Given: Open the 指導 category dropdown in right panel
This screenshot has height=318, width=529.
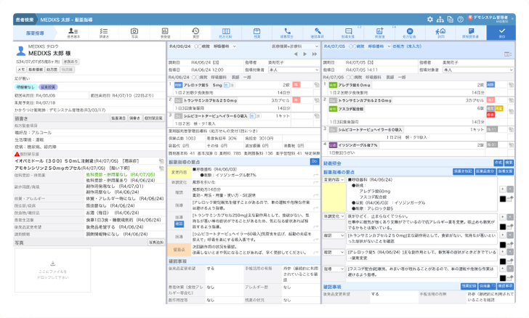Looking at the screenshot, I should (x=334, y=269).
